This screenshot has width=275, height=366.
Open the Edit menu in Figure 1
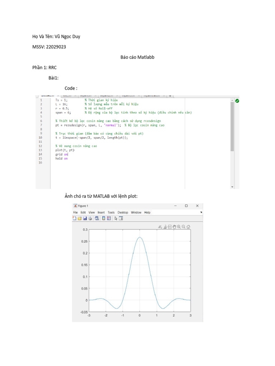coord(83,212)
